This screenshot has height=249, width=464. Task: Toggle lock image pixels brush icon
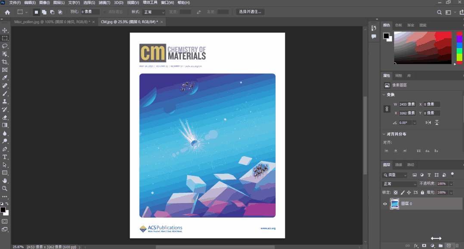pyautogui.click(x=402, y=192)
